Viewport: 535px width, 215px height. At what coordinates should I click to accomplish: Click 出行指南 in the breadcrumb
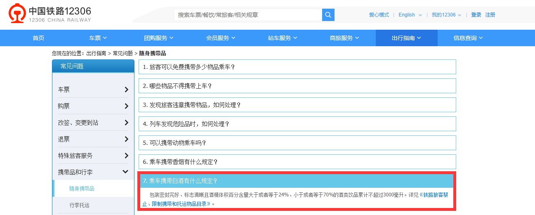coord(96,53)
